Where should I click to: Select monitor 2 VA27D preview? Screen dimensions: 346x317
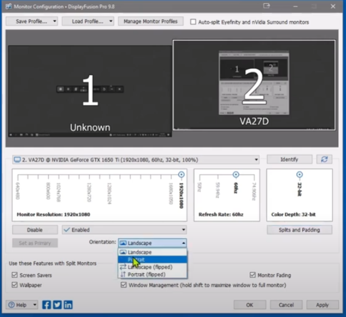(254, 85)
